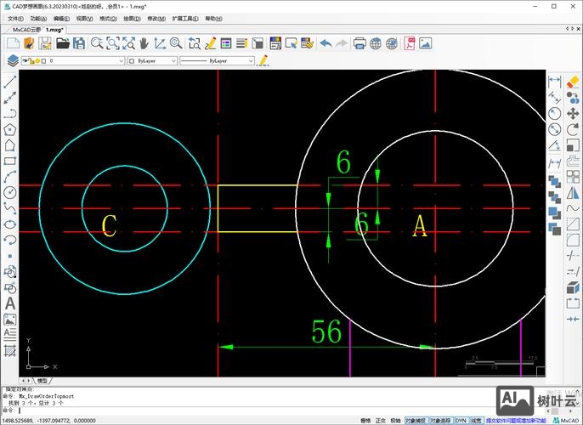Pick the single-line Text tool
Screen dimensions: 583x425
click(x=10, y=303)
